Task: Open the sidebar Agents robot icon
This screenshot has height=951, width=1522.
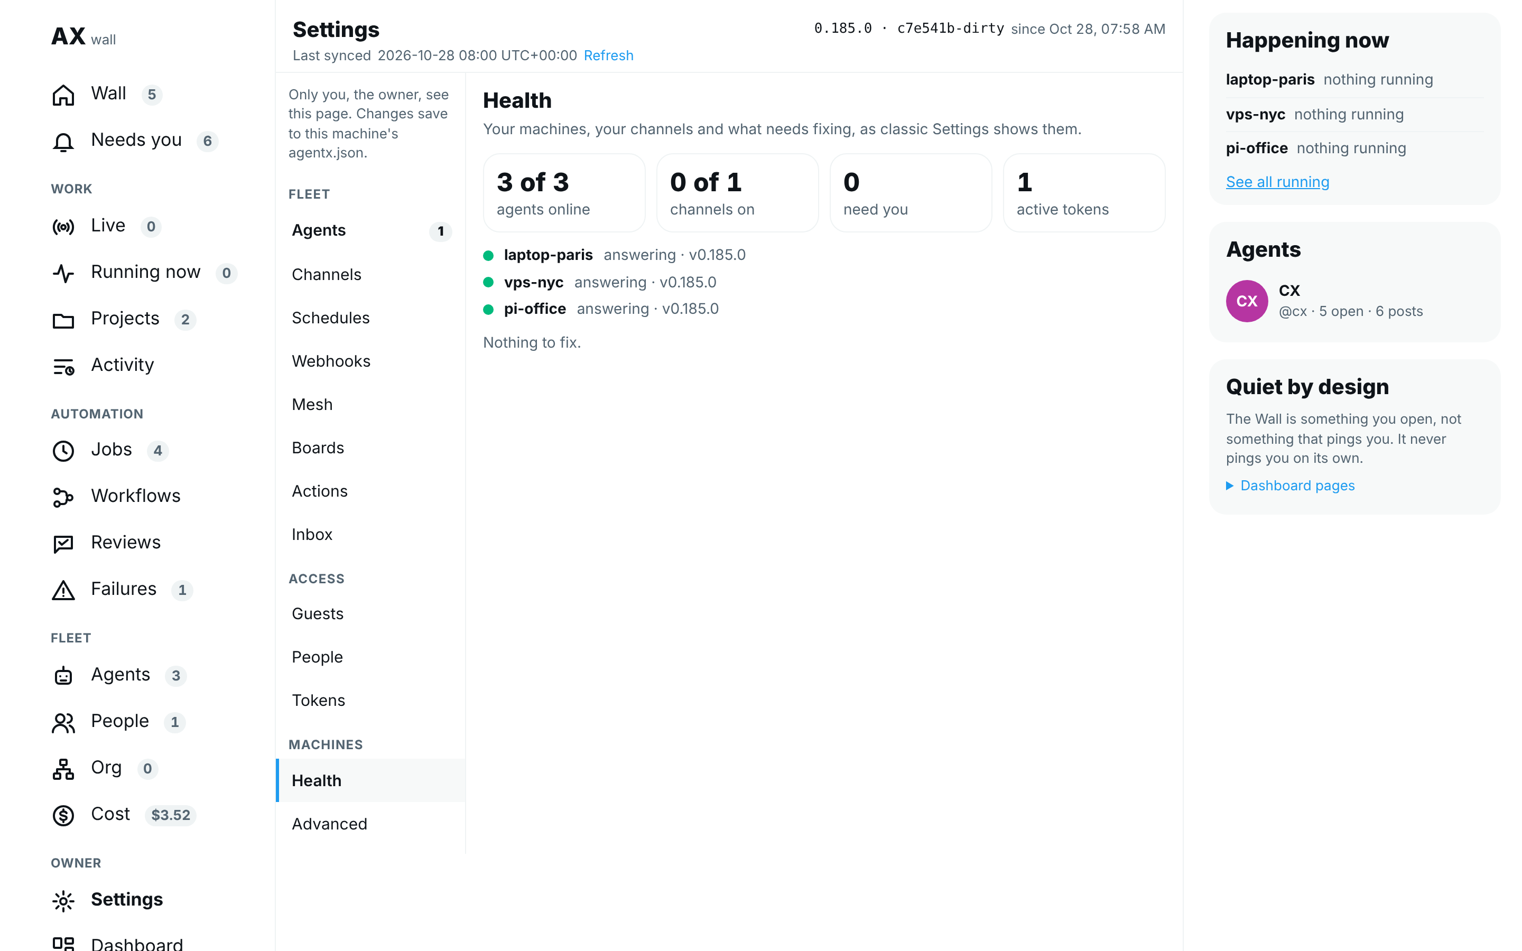Action: pos(63,676)
